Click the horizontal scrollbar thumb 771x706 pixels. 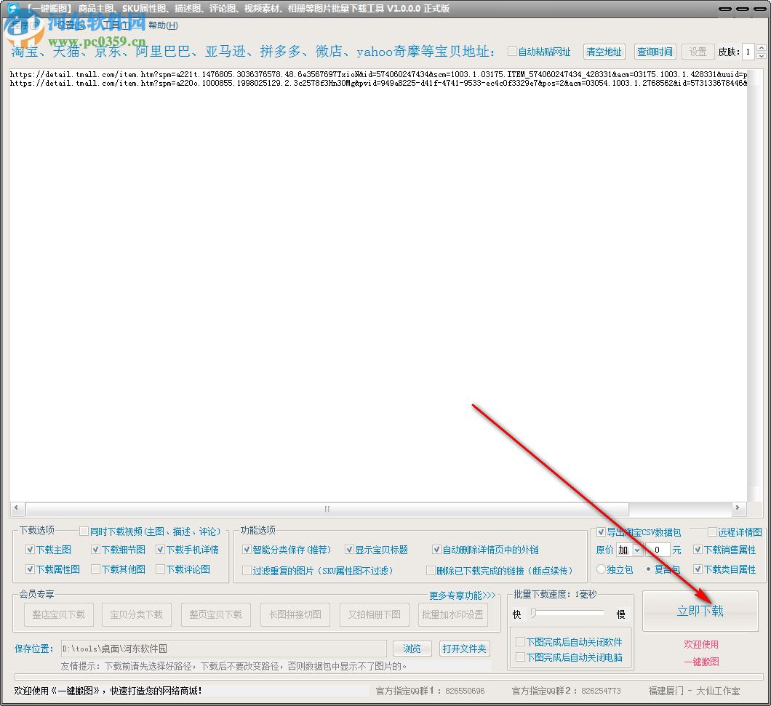click(x=327, y=508)
